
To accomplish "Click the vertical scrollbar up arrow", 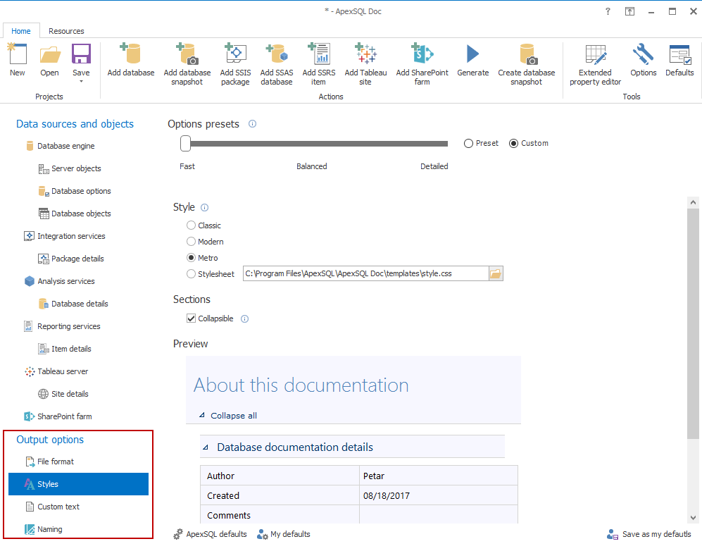I will pos(693,202).
